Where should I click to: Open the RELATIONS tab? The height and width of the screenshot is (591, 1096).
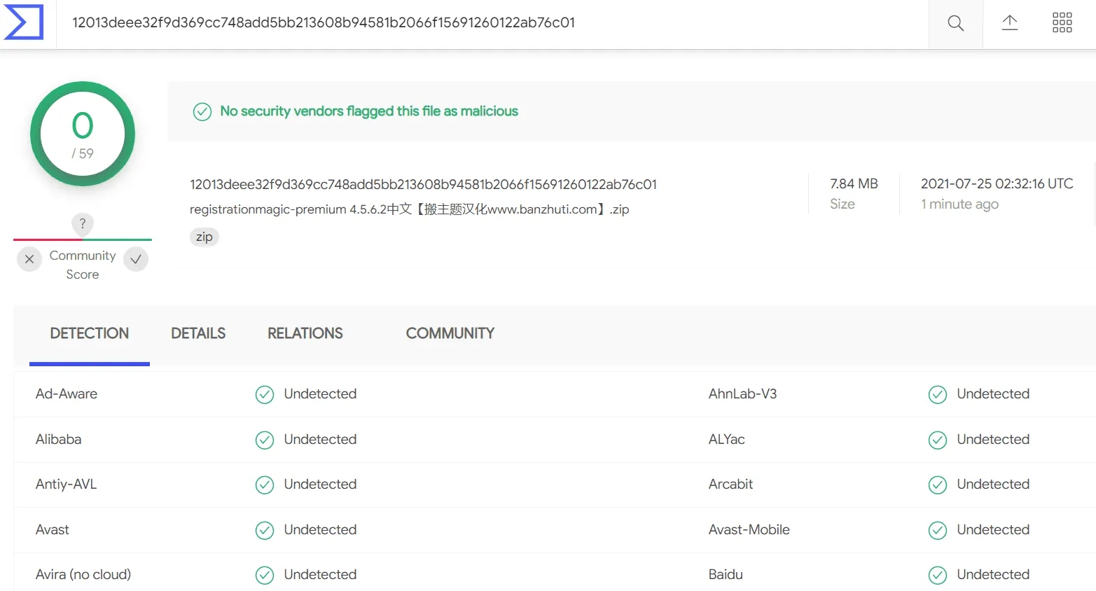tap(305, 333)
